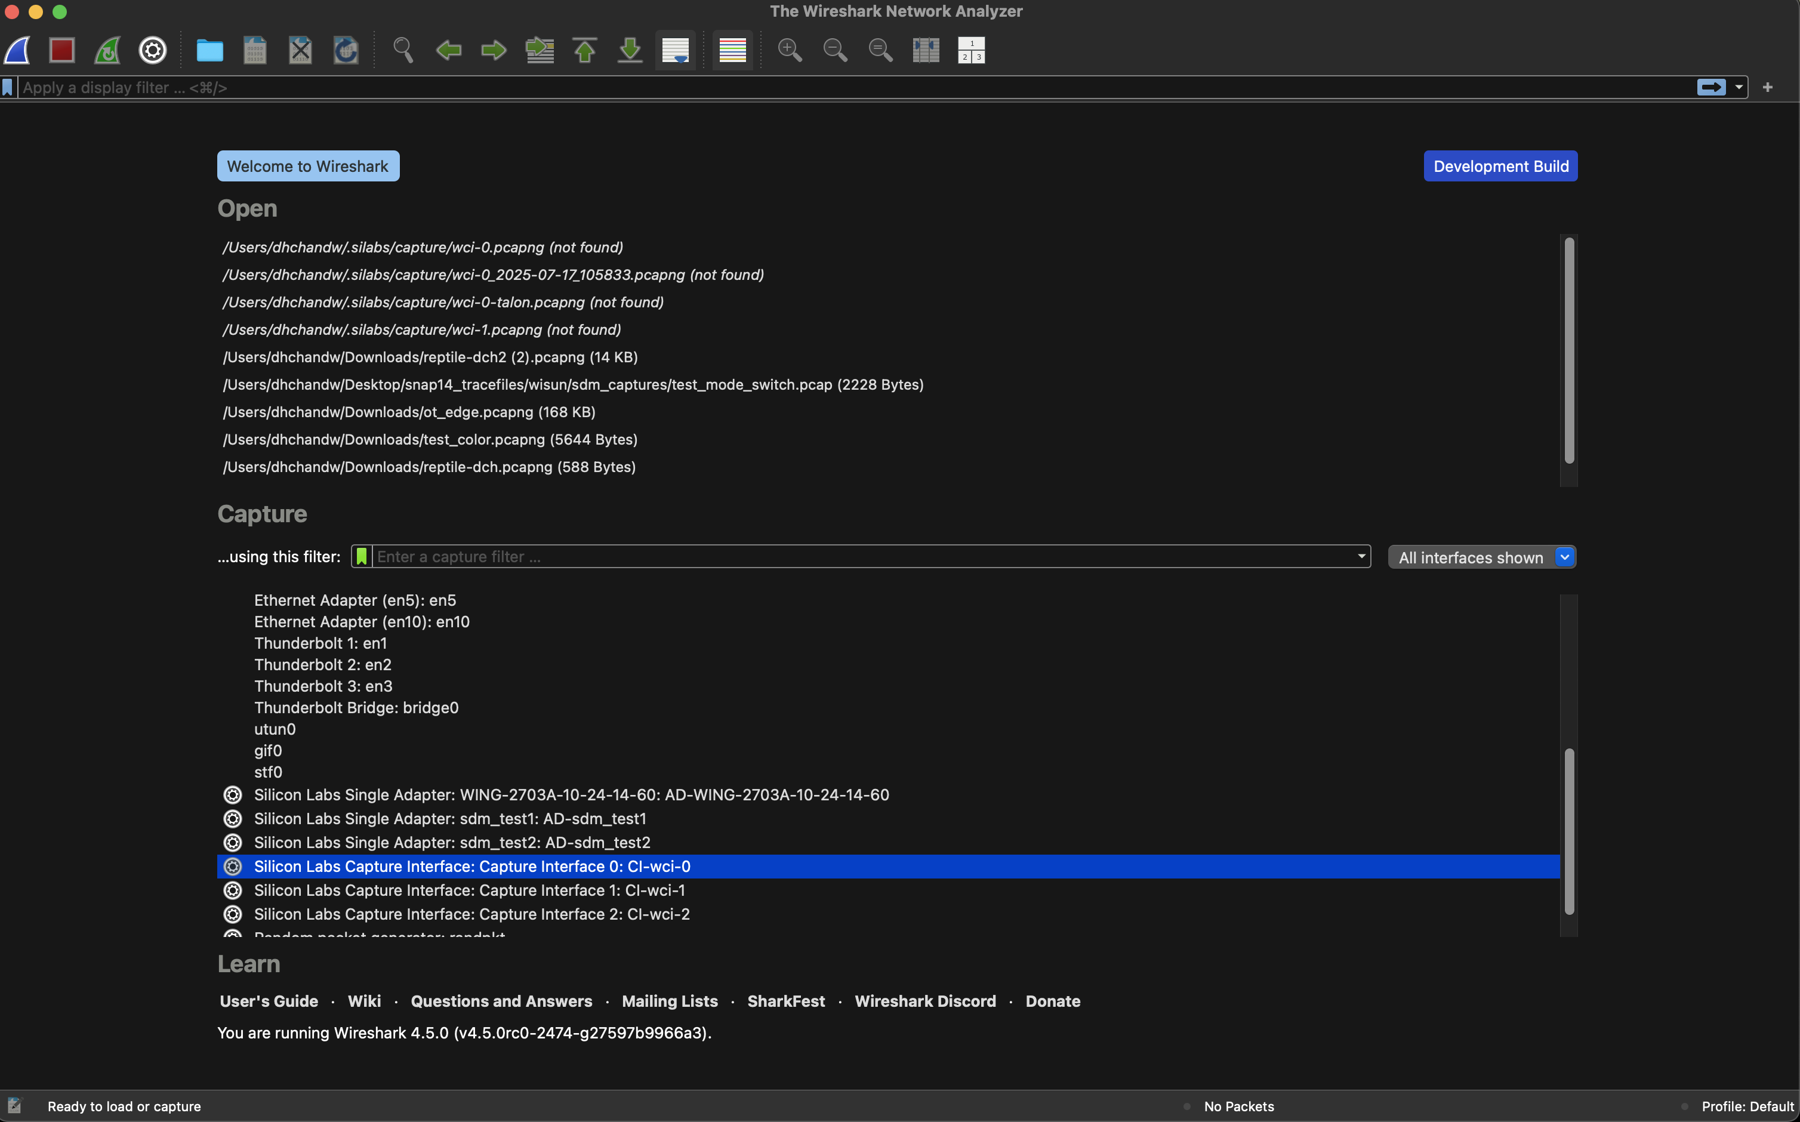This screenshot has height=1122, width=1800.
Task: Click the red stop capture icon
Action: (61, 51)
